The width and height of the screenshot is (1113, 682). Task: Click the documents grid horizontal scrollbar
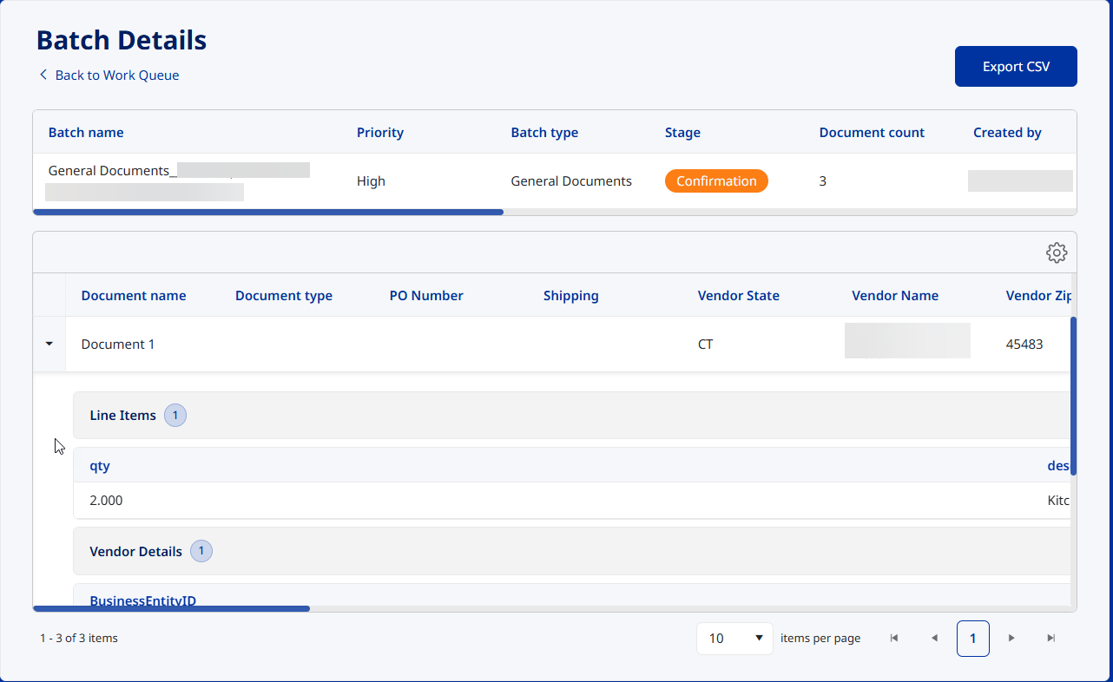pyautogui.click(x=171, y=608)
